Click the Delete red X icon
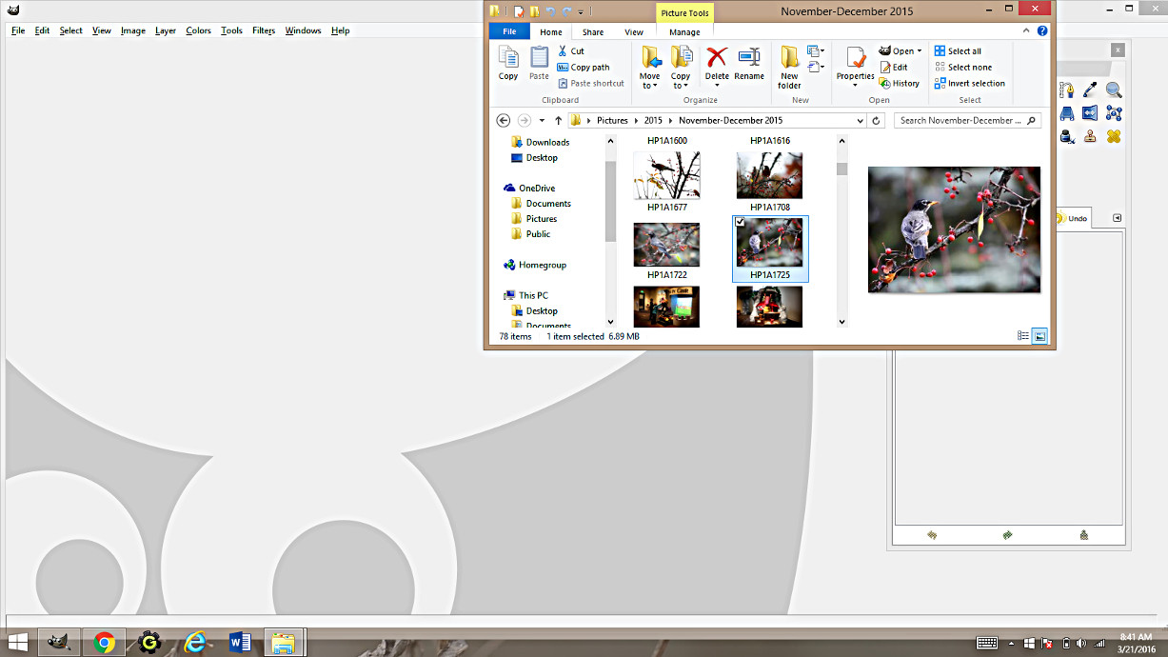Viewport: 1168px width, 657px height. click(717, 58)
